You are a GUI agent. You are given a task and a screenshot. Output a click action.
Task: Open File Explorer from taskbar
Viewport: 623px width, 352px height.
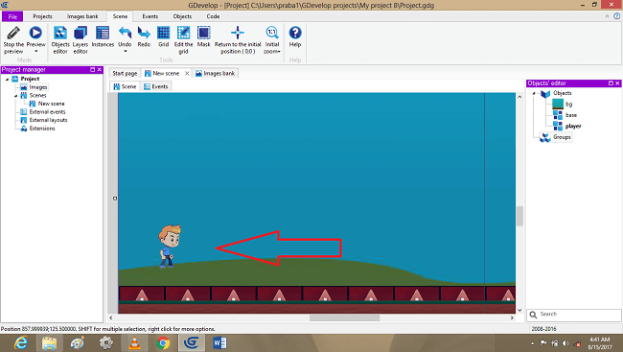click(x=50, y=342)
